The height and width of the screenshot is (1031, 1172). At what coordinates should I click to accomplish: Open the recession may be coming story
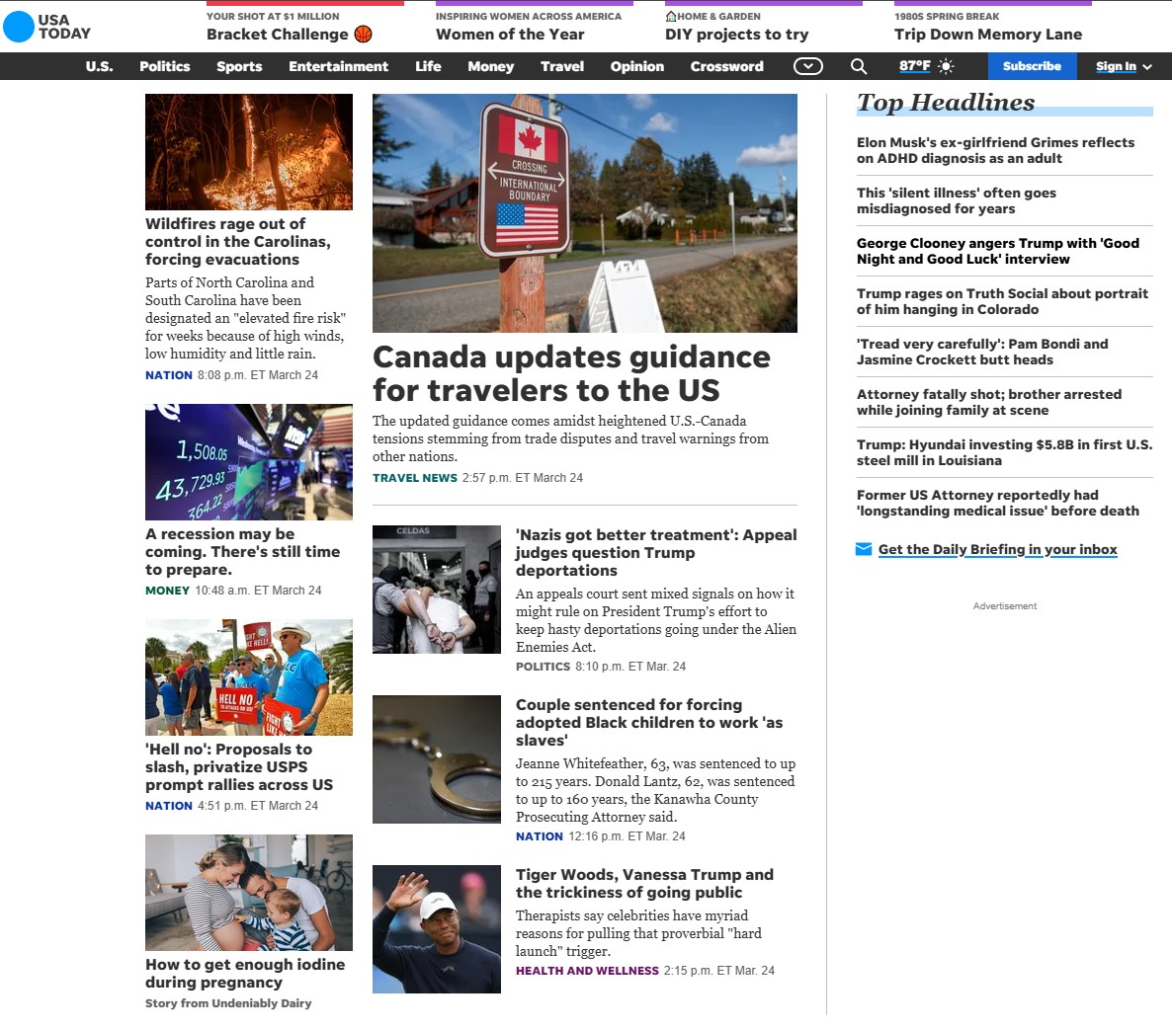pos(242,551)
